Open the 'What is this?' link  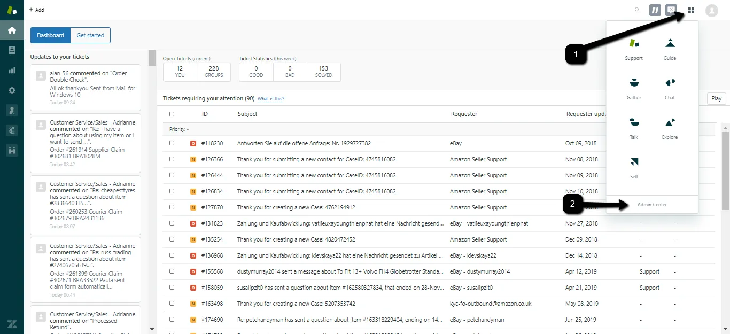270,99
